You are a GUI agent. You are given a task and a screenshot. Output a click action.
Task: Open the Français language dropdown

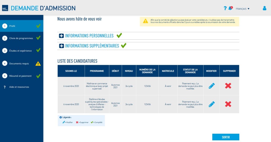[x=242, y=9]
